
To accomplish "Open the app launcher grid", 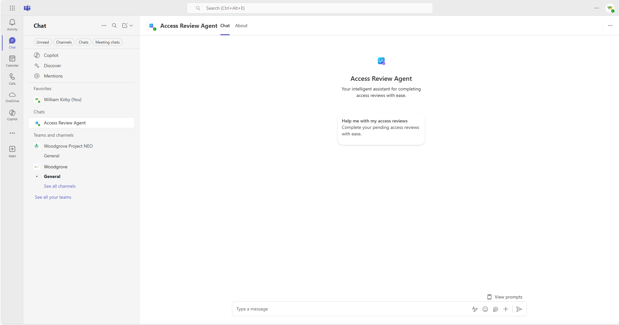I will tap(12, 8).
